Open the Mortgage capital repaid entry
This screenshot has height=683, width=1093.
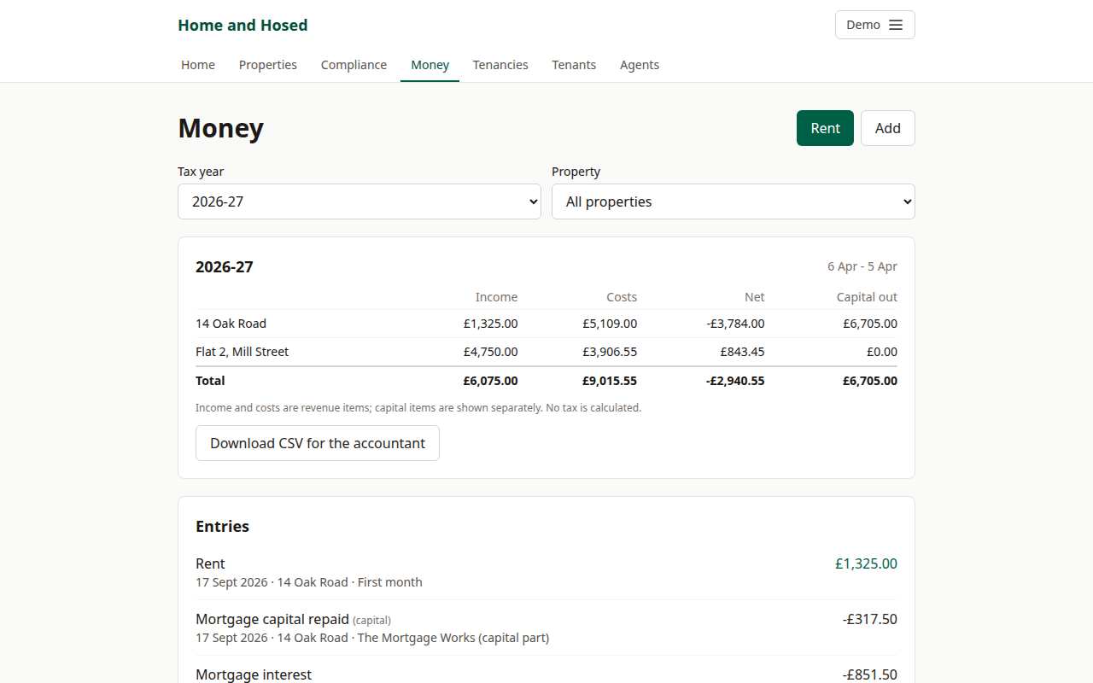546,628
